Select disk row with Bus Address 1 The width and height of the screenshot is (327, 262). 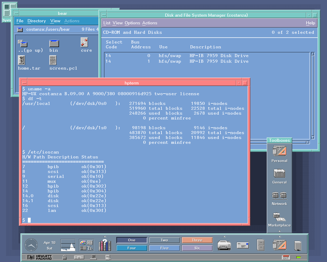(x=207, y=61)
